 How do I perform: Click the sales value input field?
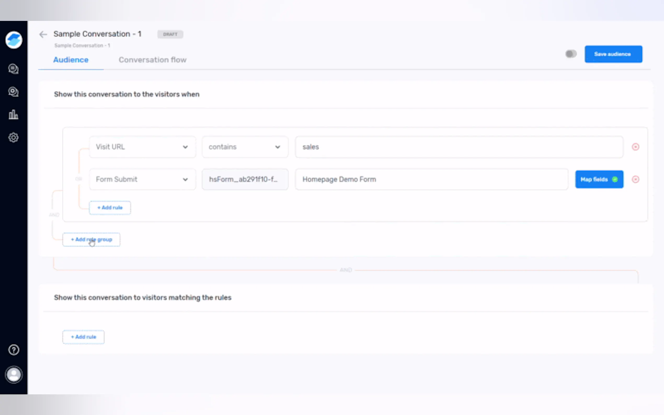459,147
